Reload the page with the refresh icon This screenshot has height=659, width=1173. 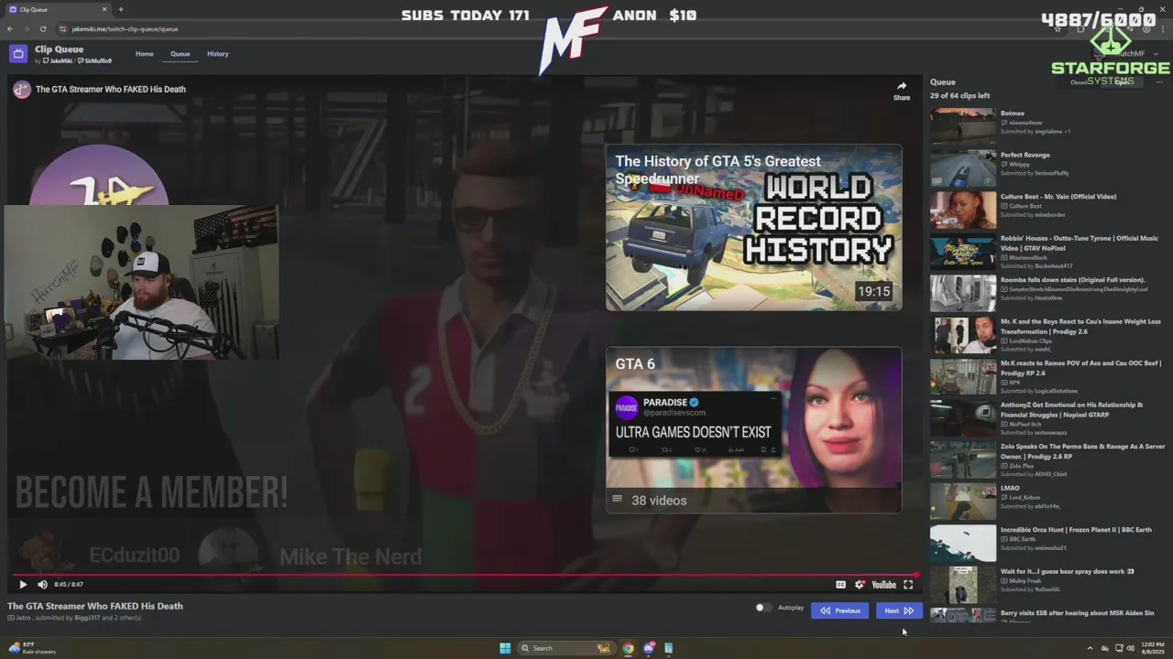tap(42, 28)
